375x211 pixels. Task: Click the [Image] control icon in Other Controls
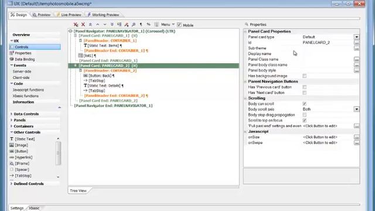tap(12, 145)
